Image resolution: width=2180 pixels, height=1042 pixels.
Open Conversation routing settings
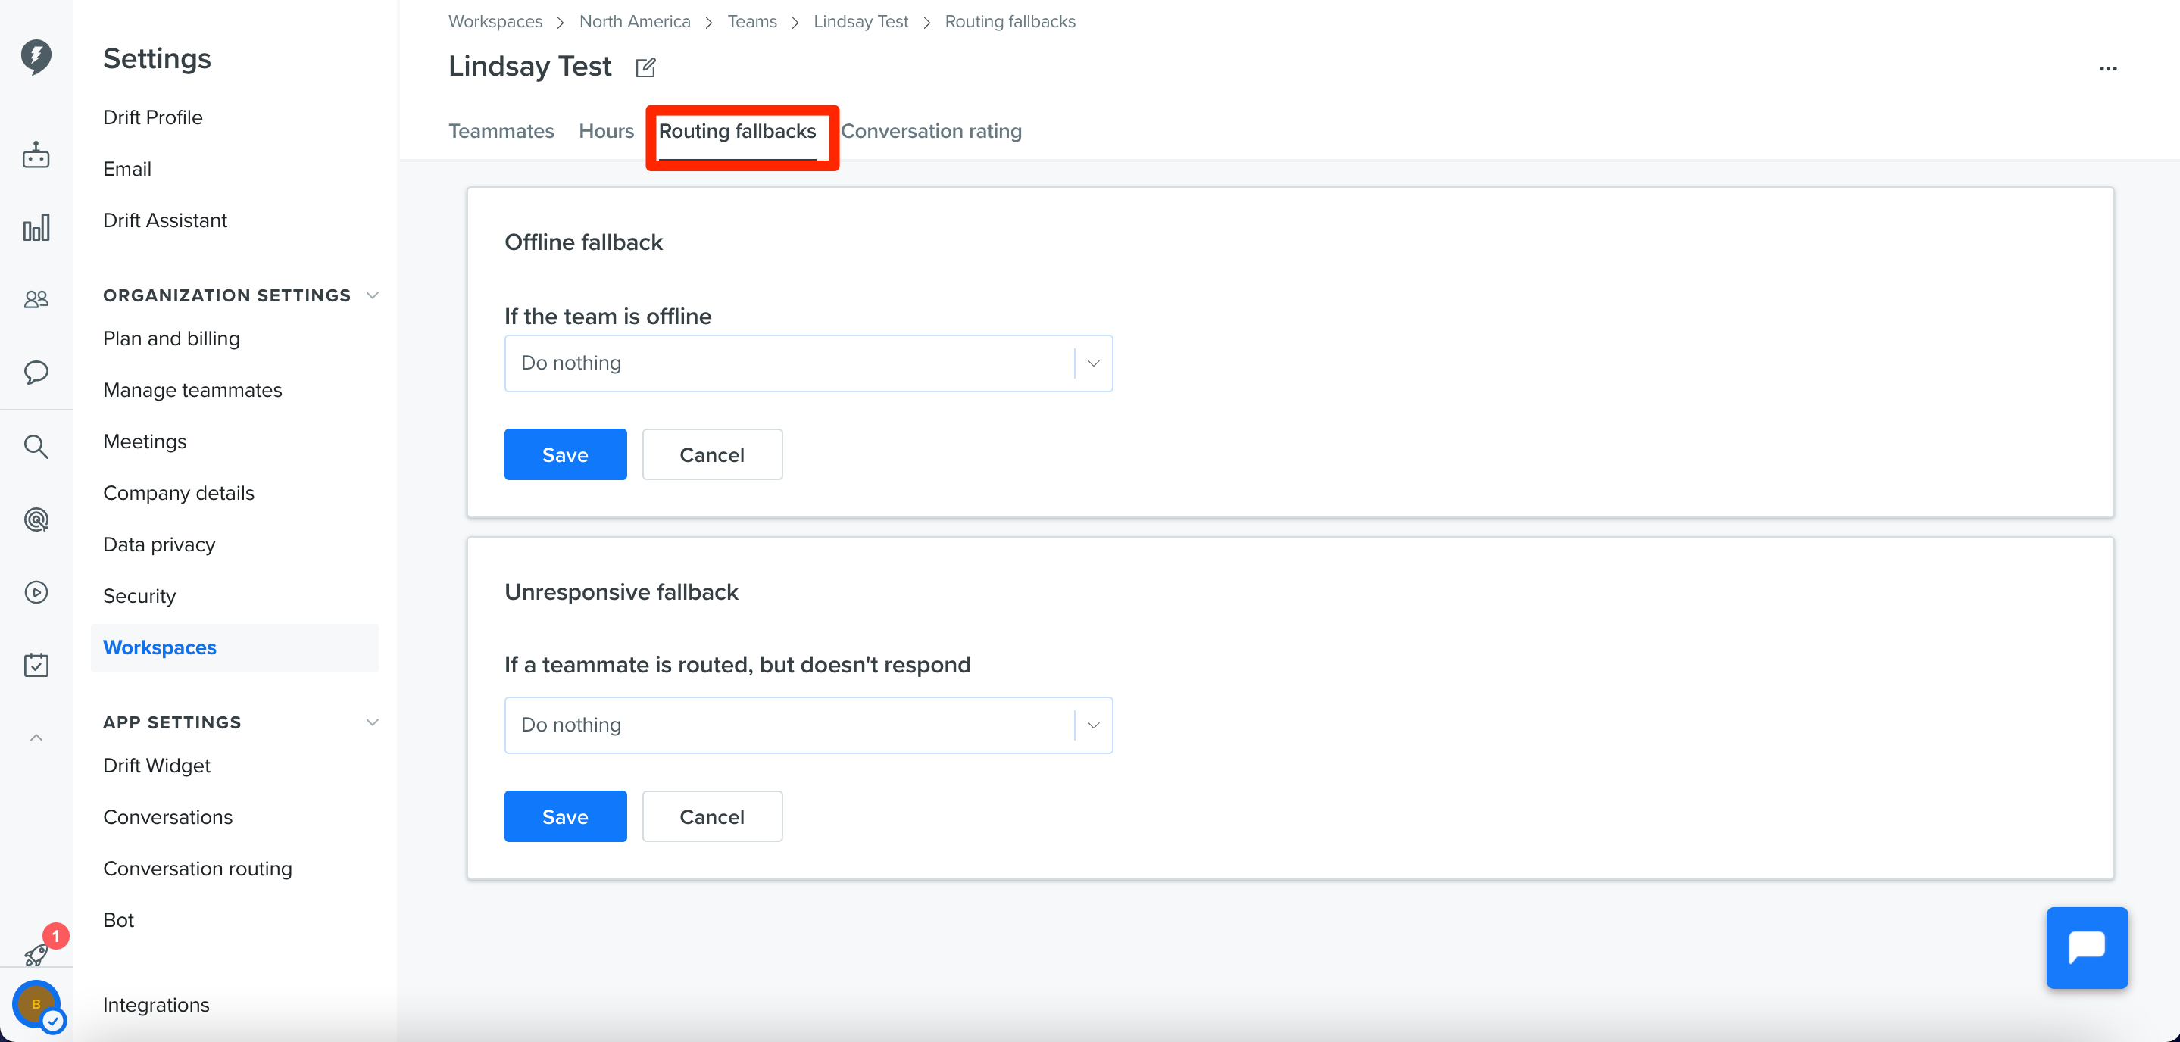(197, 869)
